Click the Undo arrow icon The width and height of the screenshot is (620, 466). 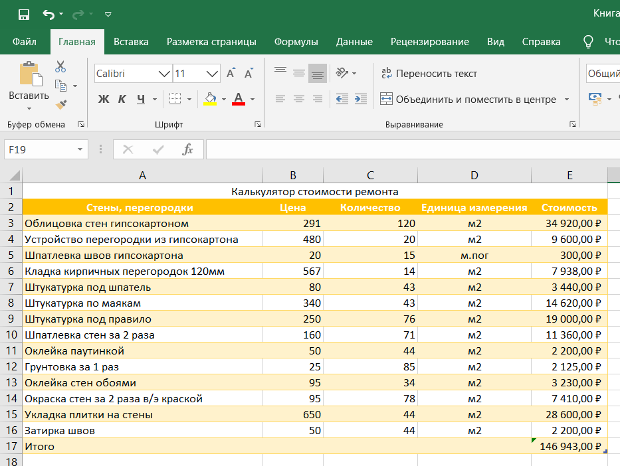tap(48, 14)
